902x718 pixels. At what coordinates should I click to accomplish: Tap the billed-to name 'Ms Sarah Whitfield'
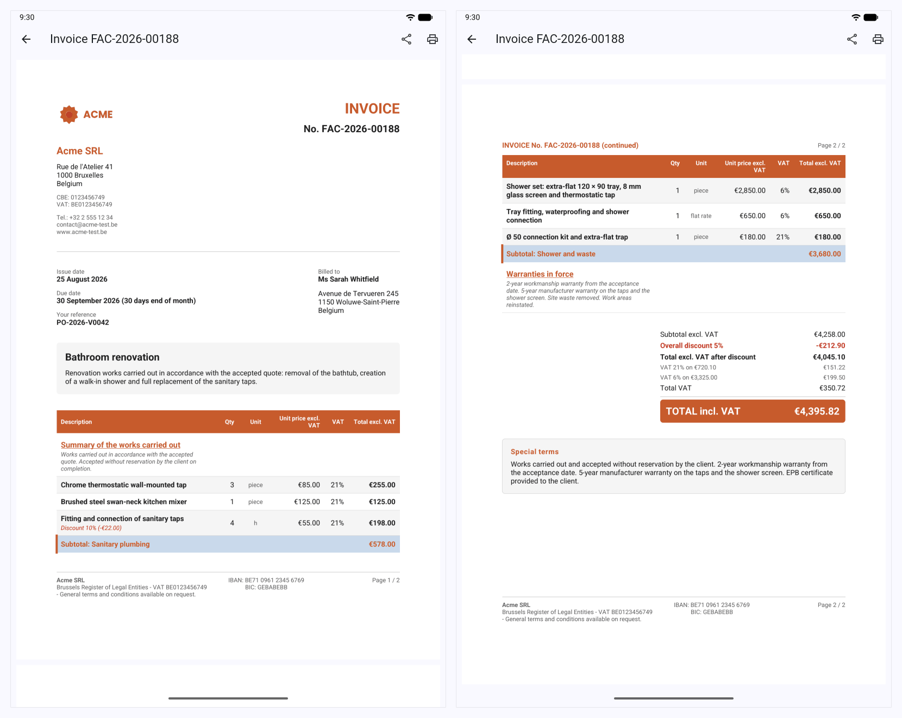point(348,279)
